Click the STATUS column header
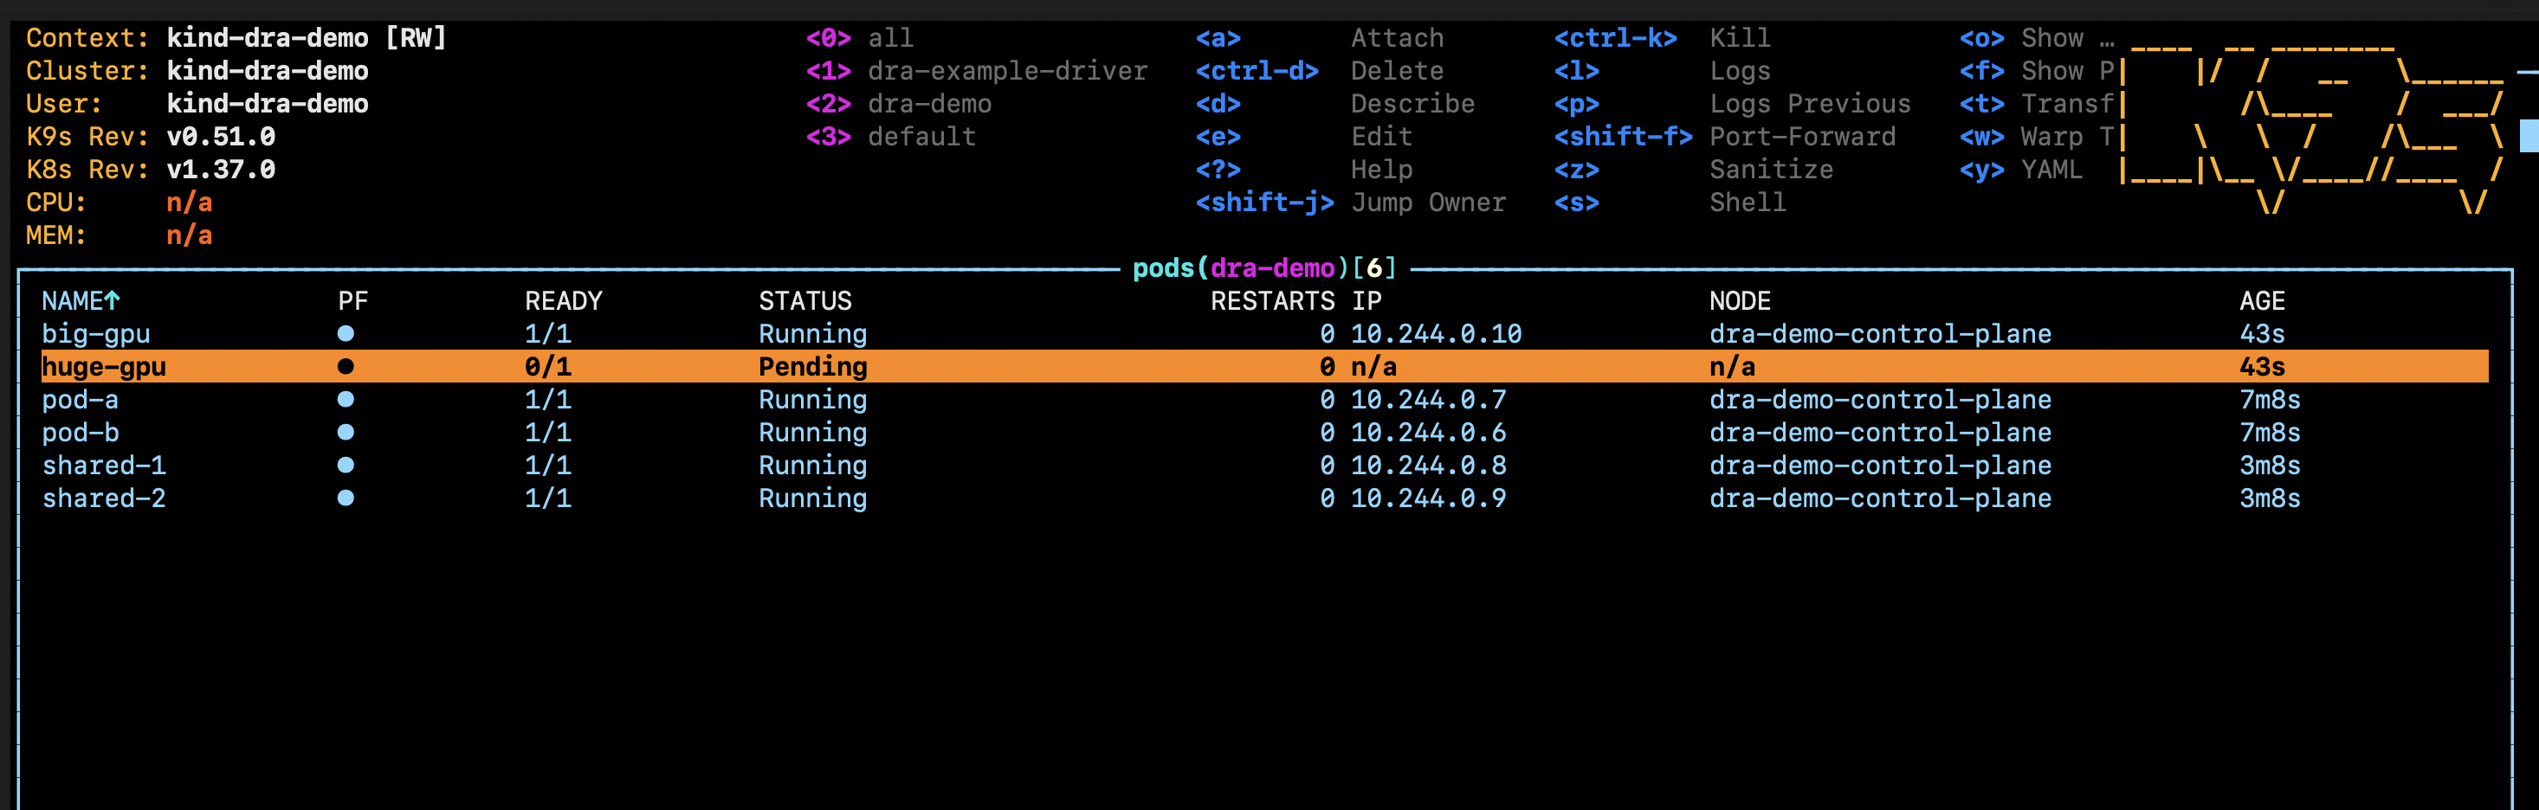Screen dimensions: 2539x810 pos(804,300)
